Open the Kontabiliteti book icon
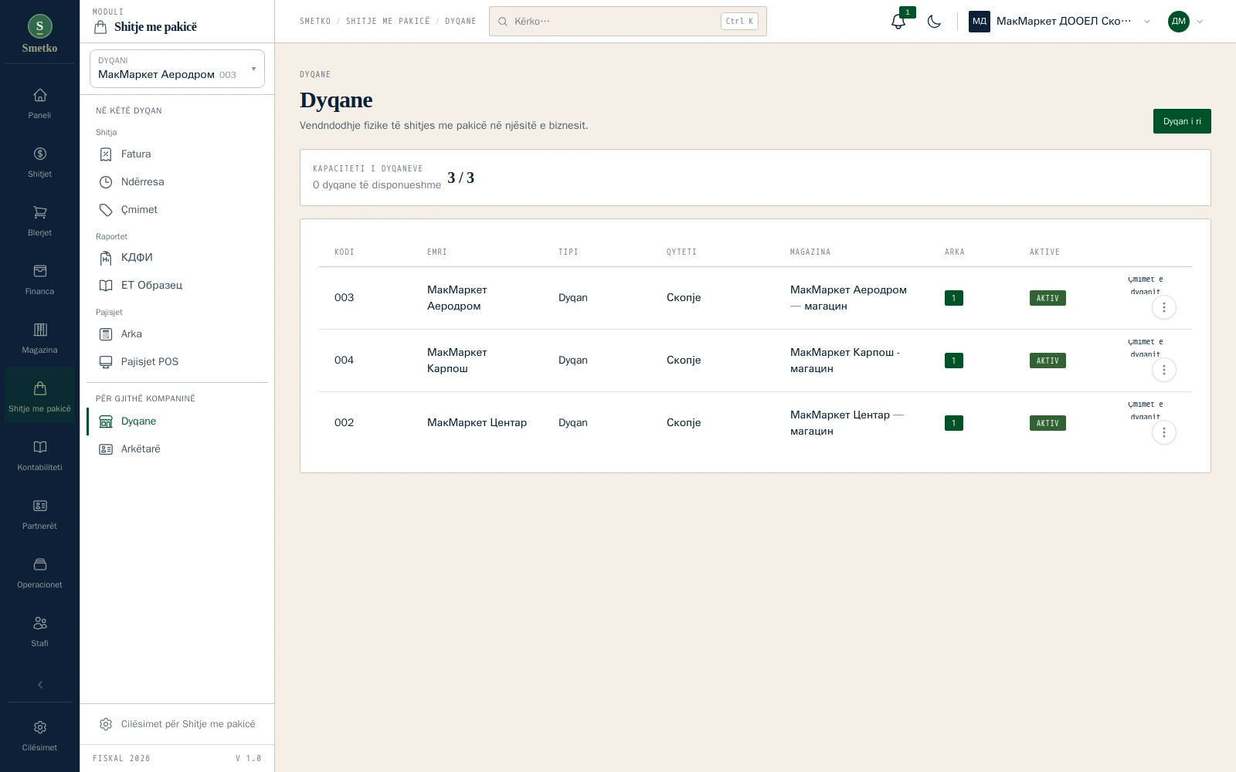Image resolution: width=1236 pixels, height=772 pixels. tap(39, 455)
